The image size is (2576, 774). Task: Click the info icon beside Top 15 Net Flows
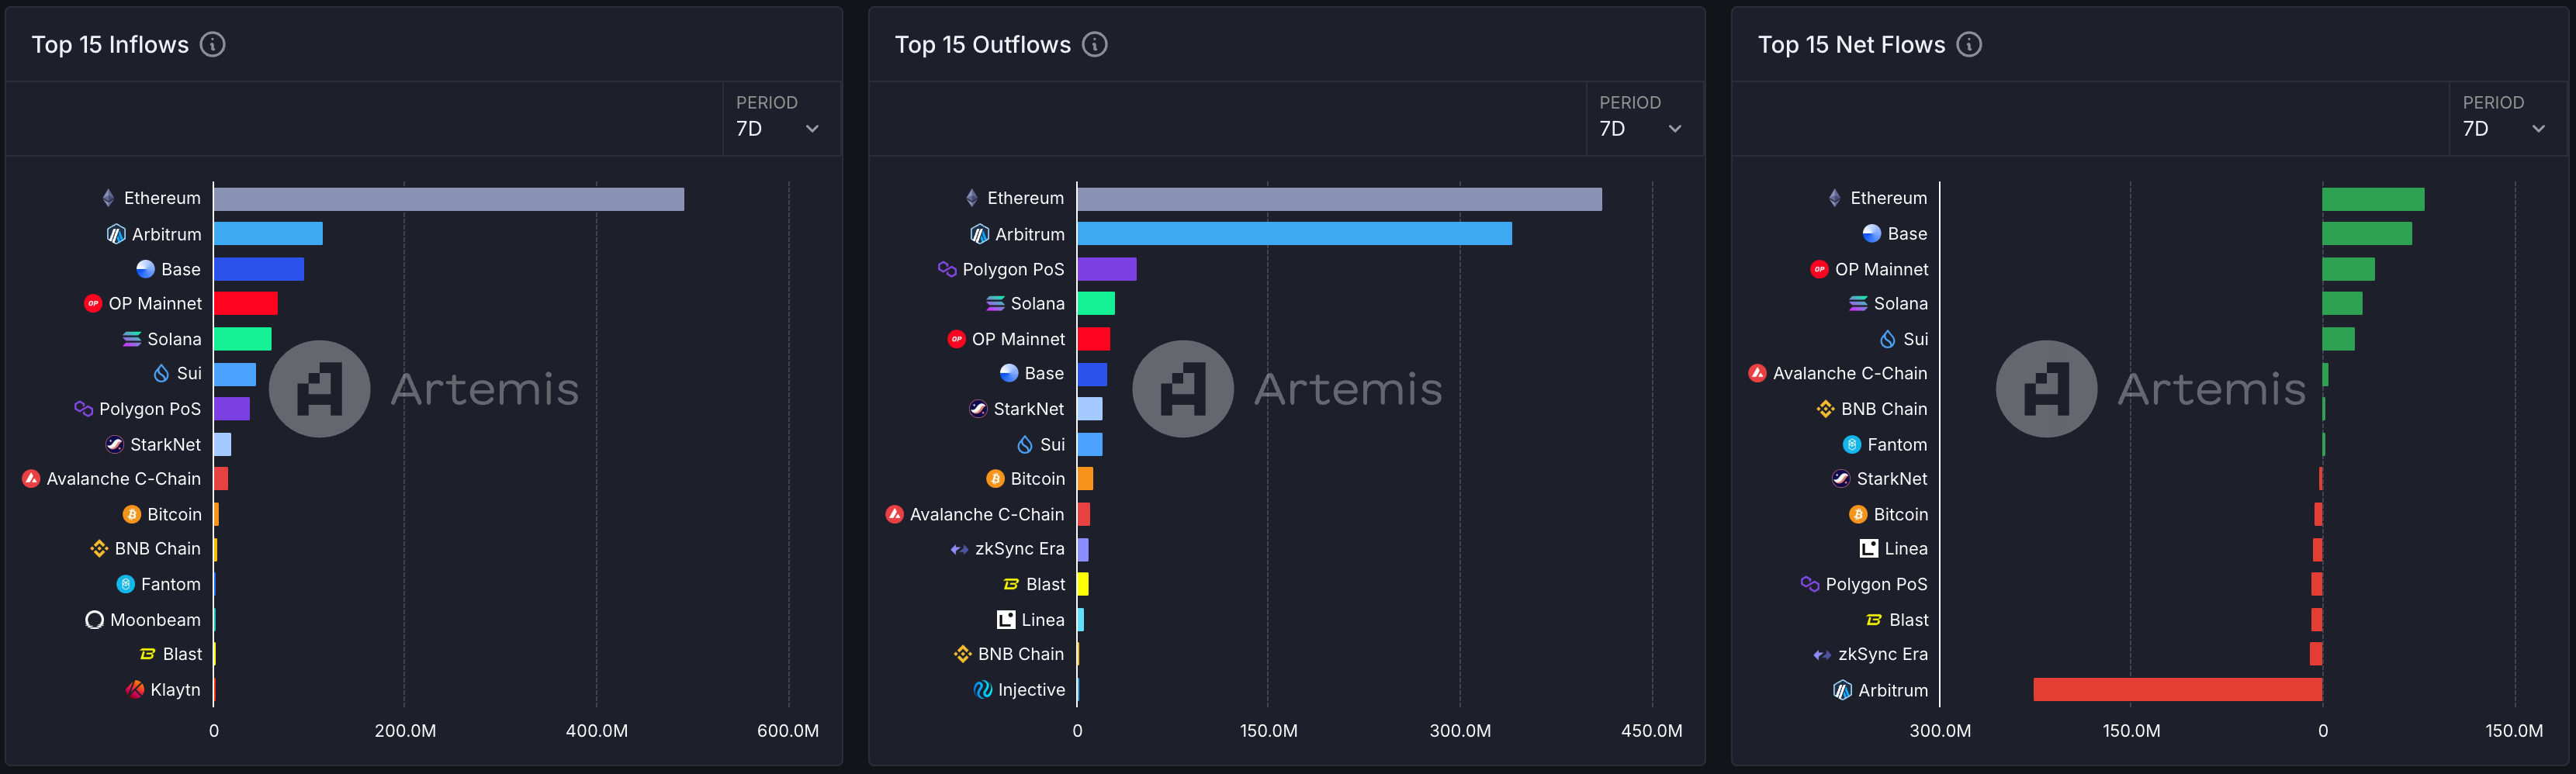(x=1969, y=45)
